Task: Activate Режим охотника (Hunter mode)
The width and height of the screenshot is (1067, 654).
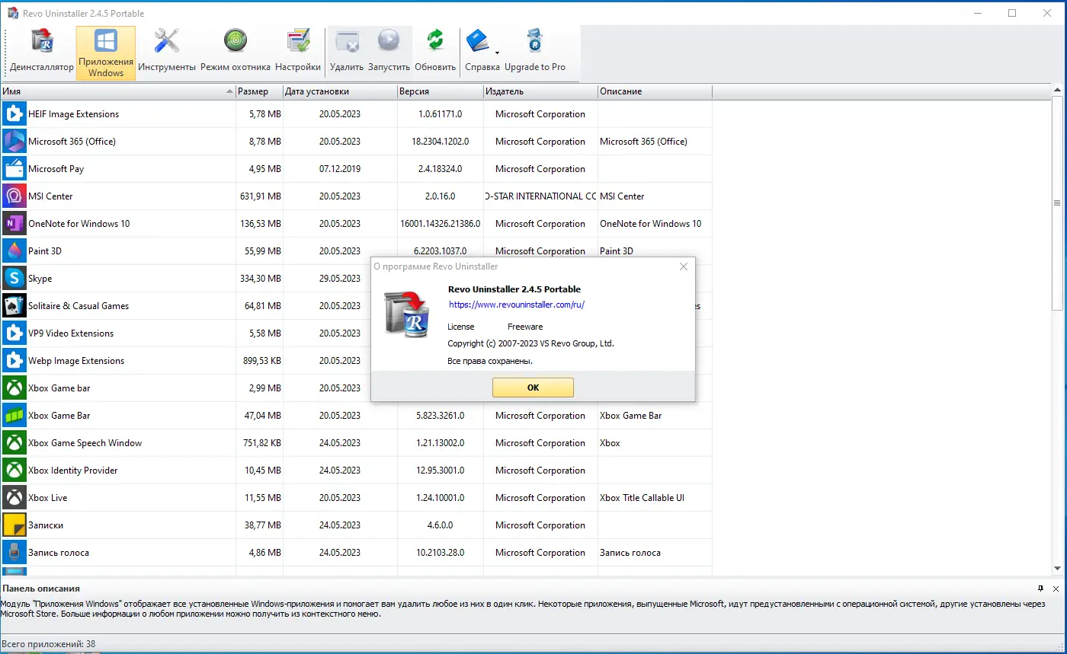Action: point(236,53)
